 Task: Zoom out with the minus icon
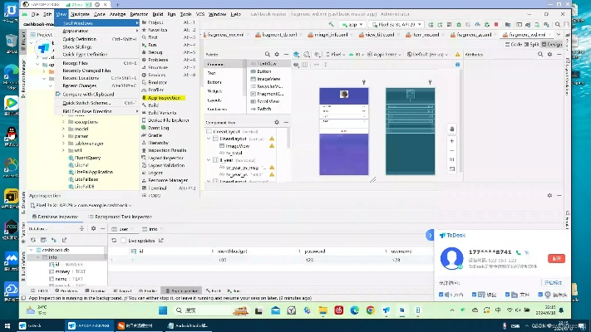coord(451,149)
